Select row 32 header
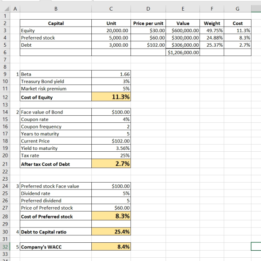Screen dimensions: 261x261 point(5,247)
